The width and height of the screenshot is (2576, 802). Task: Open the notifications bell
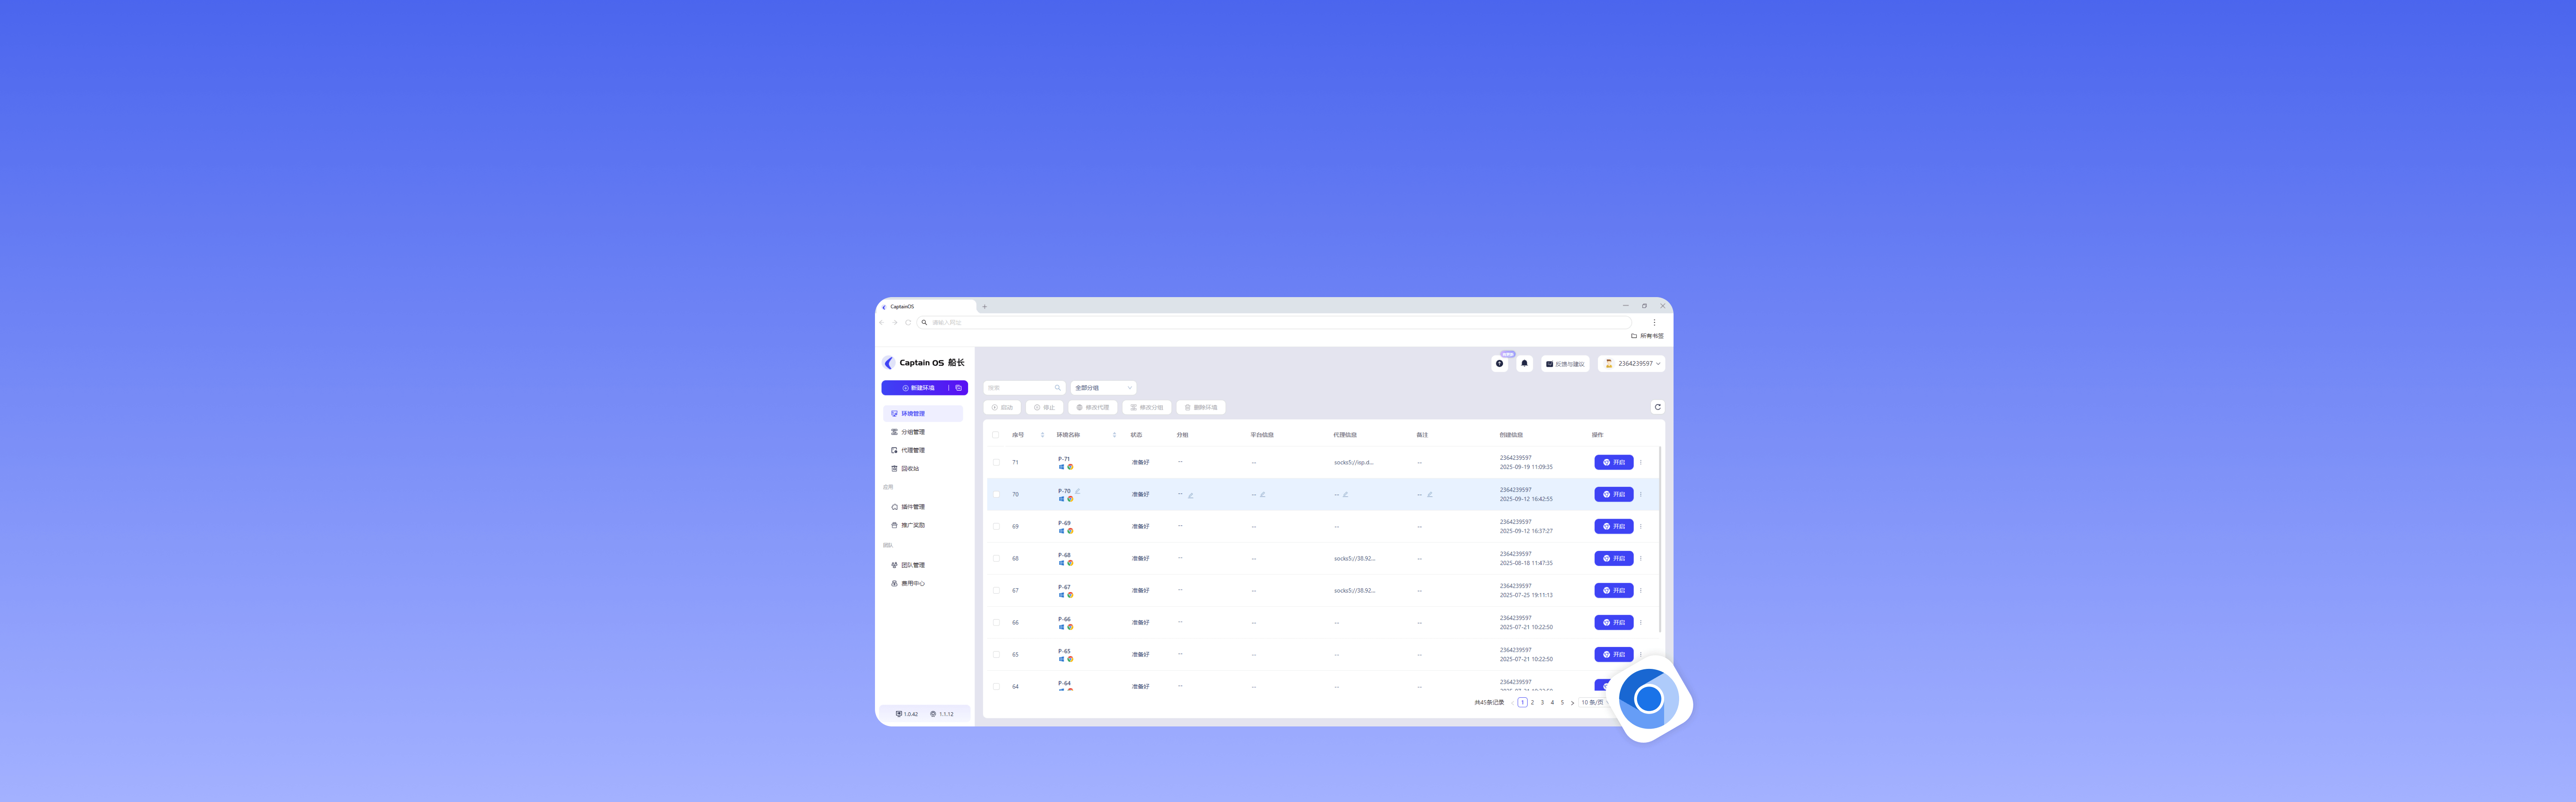point(1524,364)
